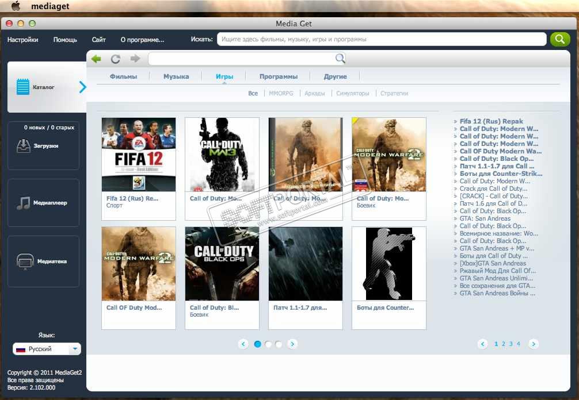Open the Медиаплеер music note icon
This screenshot has height=400, width=579.
coord(23,203)
